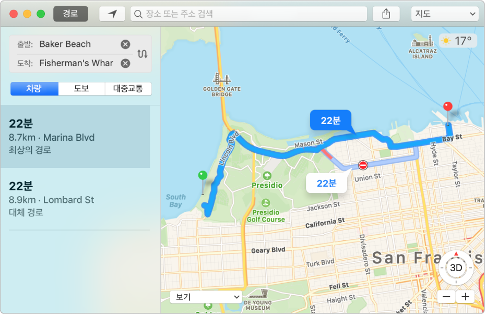The width and height of the screenshot is (486, 315).
Task: Switch to 도보 walking mode
Action: point(81,89)
